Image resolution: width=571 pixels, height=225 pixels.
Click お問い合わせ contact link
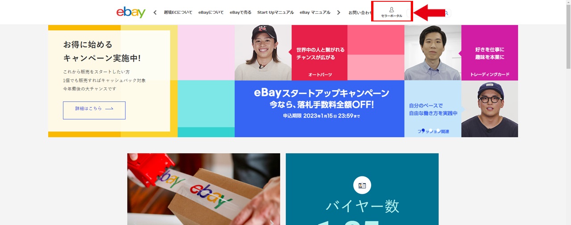coord(360,12)
